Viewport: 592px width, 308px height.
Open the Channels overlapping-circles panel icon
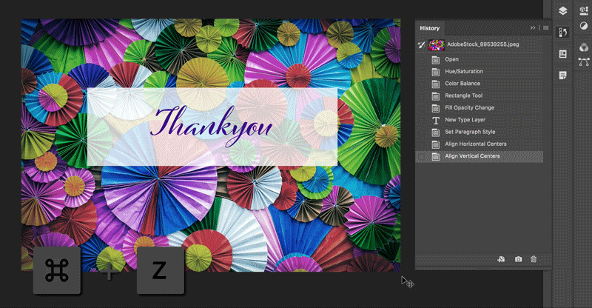[584, 47]
